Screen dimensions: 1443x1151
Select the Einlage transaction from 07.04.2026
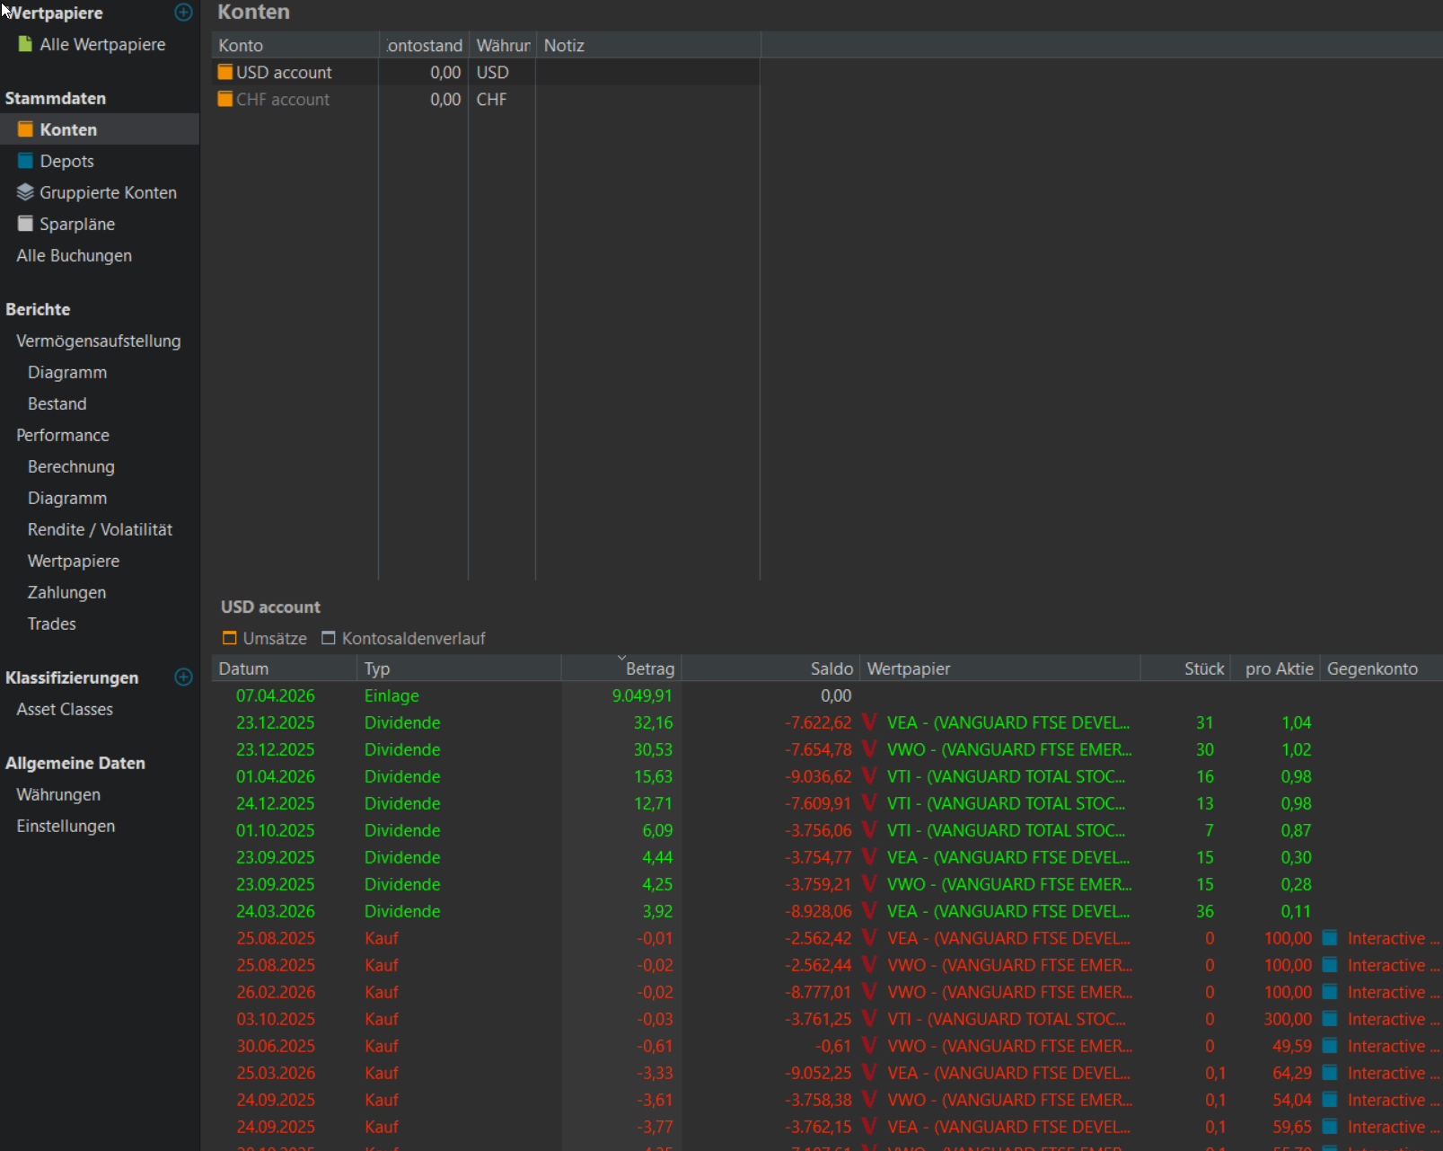pyautogui.click(x=392, y=695)
